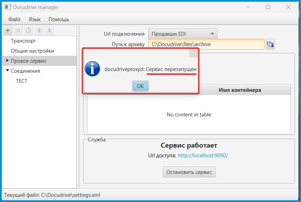This screenshot has height=202, width=301.
Task: Click the Url подключения label
Action: (x=124, y=34)
